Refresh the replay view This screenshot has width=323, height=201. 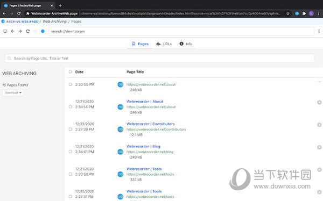(x=28, y=31)
